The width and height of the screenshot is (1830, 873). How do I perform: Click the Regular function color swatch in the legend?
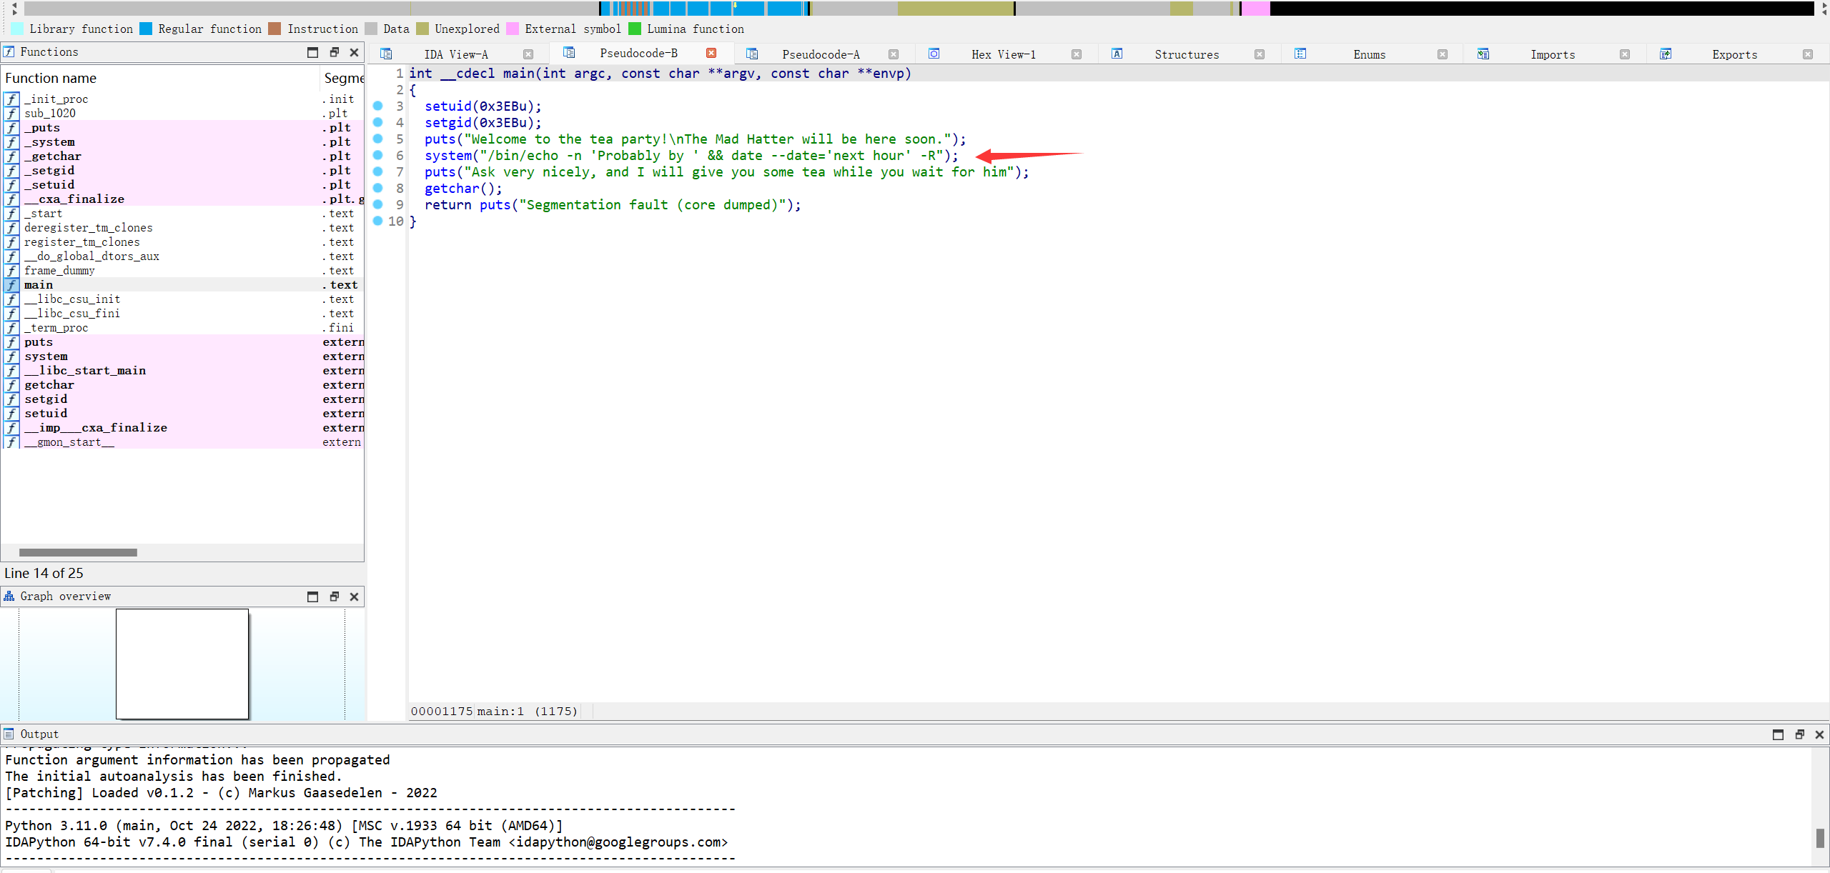(x=146, y=29)
